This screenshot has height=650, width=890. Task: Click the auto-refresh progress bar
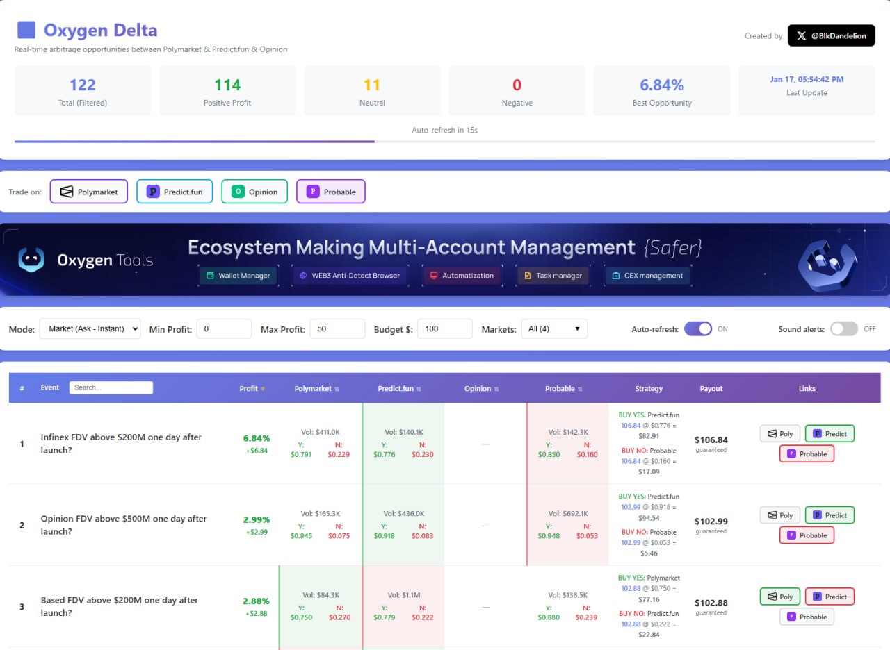pyautogui.click(x=444, y=142)
